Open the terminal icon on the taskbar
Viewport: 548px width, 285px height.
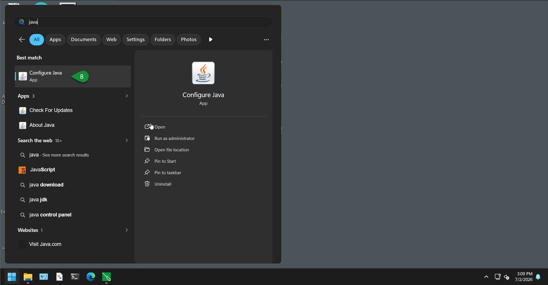pos(75,277)
